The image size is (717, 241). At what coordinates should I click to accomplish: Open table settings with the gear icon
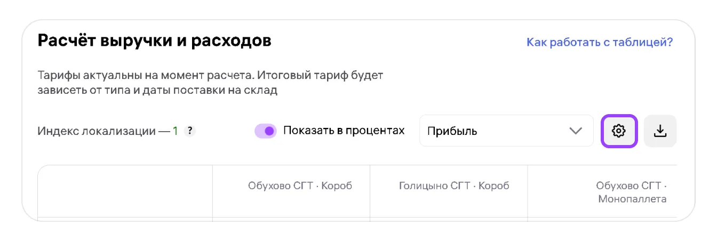pyautogui.click(x=619, y=131)
